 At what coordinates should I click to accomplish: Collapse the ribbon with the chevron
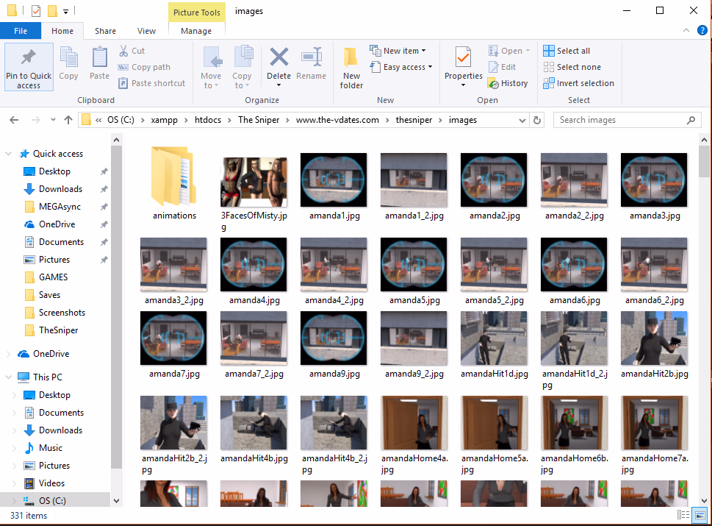click(686, 30)
